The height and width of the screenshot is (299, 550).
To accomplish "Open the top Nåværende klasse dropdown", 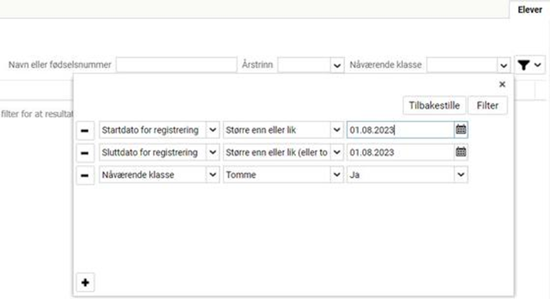I will (503, 65).
